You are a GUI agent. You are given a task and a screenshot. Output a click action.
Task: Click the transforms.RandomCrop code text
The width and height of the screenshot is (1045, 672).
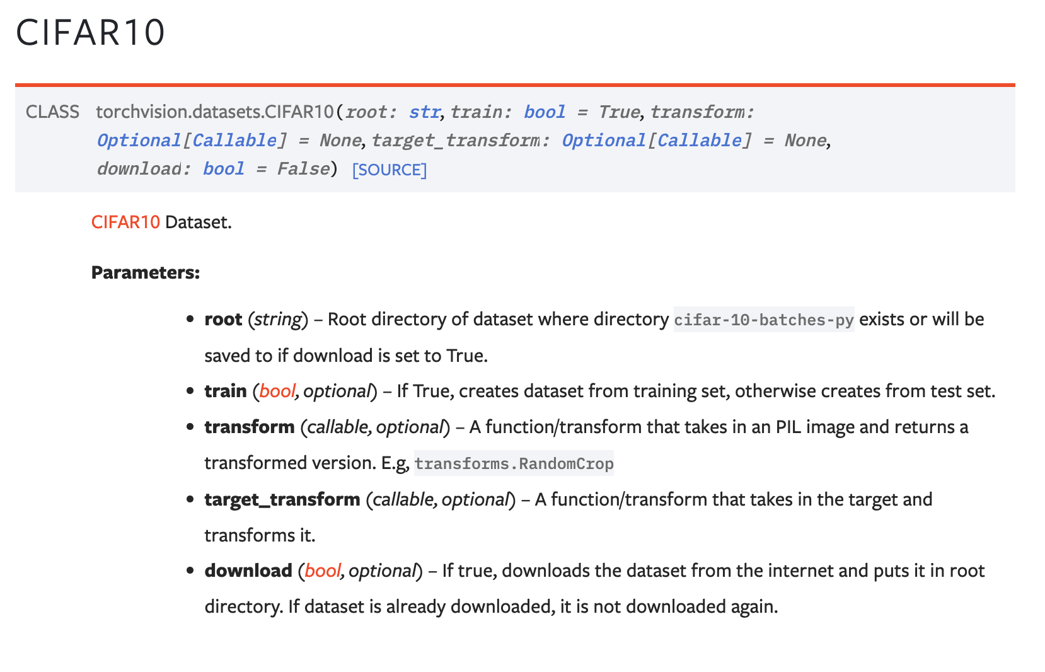[514, 463]
